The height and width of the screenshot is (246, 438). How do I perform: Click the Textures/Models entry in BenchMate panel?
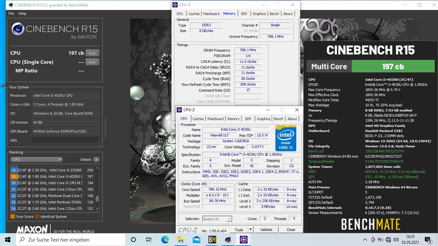click(x=321, y=161)
